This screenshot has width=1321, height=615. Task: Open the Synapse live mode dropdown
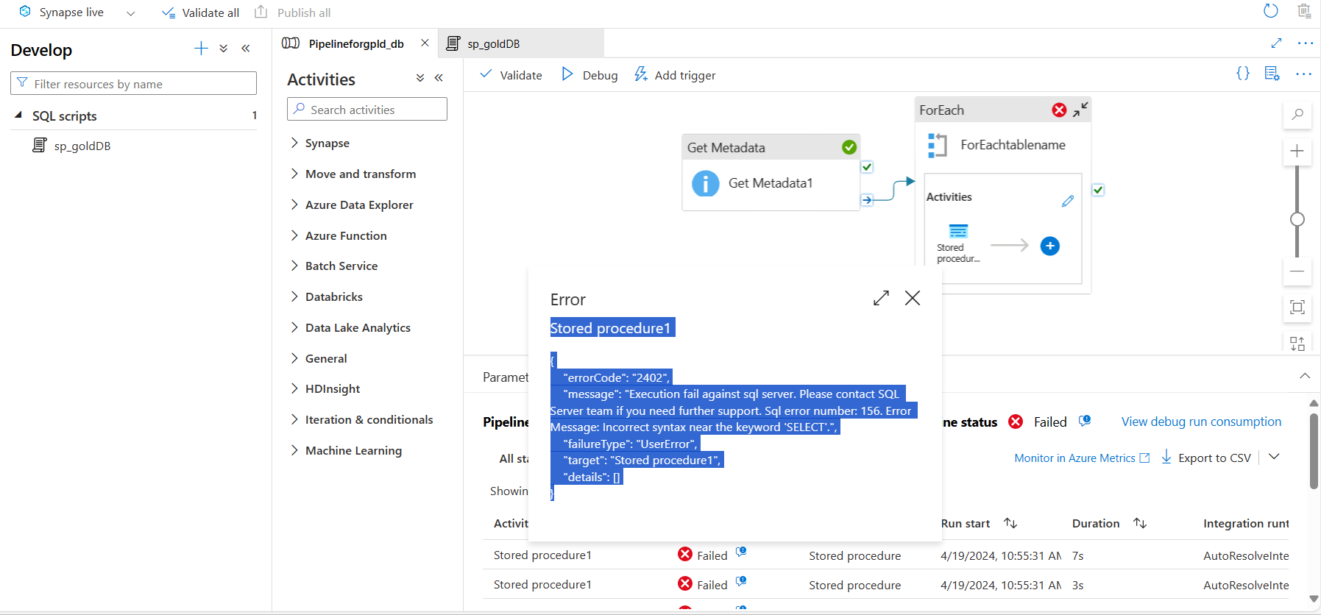[130, 13]
